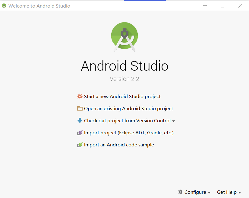249x198 pixels.
Task: Click the Android Studio icon in title bar
Action: click(x=4, y=6)
